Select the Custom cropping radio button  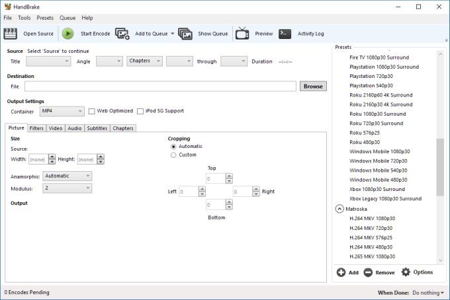pyautogui.click(x=173, y=155)
